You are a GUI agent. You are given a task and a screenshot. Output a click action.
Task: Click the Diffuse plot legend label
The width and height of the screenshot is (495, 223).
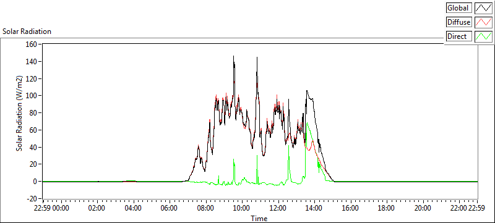(459, 22)
